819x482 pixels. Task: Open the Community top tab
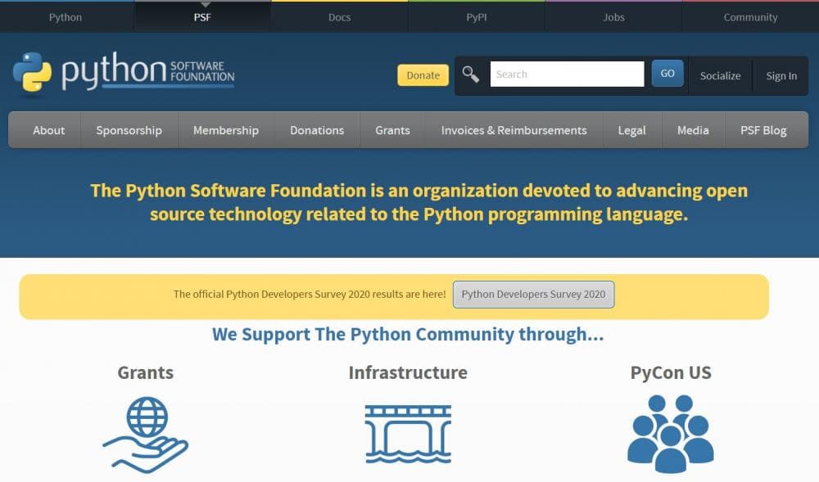750,17
